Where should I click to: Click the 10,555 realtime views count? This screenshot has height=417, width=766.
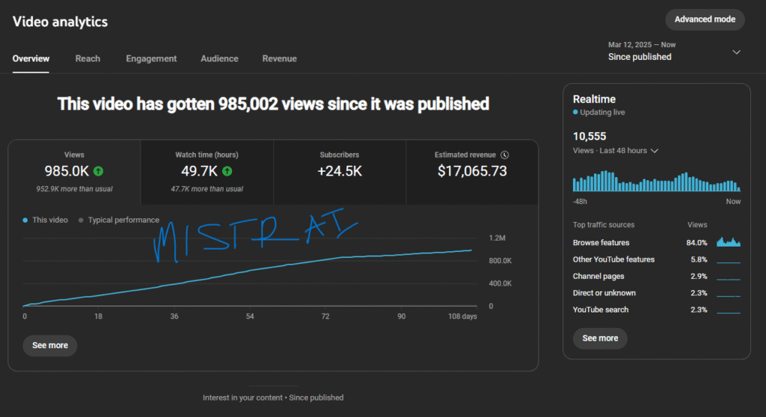point(589,136)
